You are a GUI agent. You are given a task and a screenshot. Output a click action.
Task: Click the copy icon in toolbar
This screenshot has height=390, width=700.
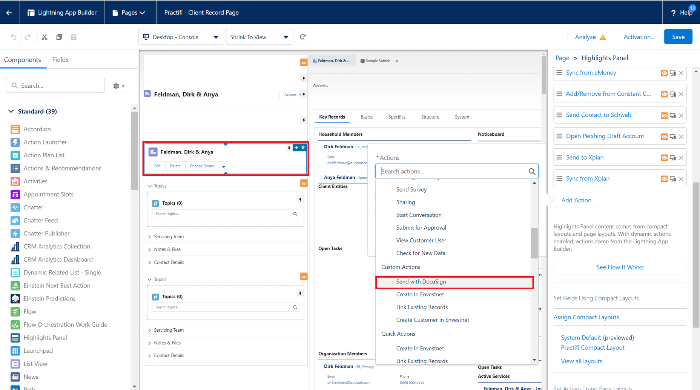(x=59, y=37)
